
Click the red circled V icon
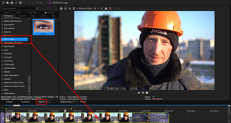110,9
